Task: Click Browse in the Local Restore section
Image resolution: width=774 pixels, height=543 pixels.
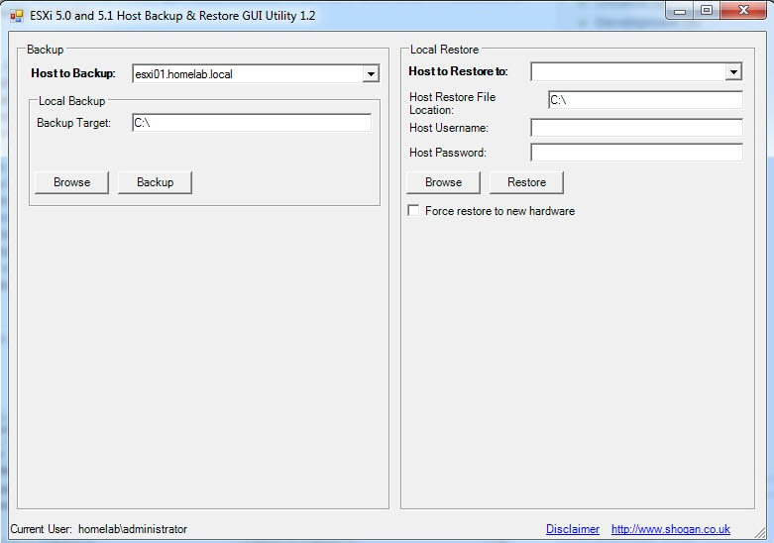Action: (x=443, y=182)
